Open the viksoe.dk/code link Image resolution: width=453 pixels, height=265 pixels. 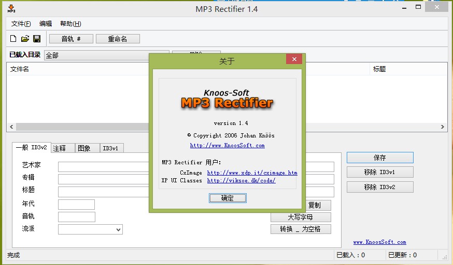point(241,181)
